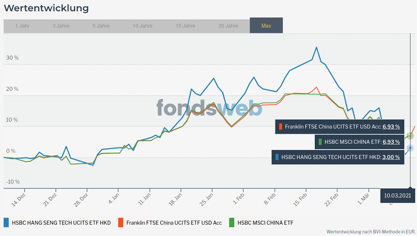
Task: Click the green HSBC MSCI China legend swatch
Action: coord(232,223)
